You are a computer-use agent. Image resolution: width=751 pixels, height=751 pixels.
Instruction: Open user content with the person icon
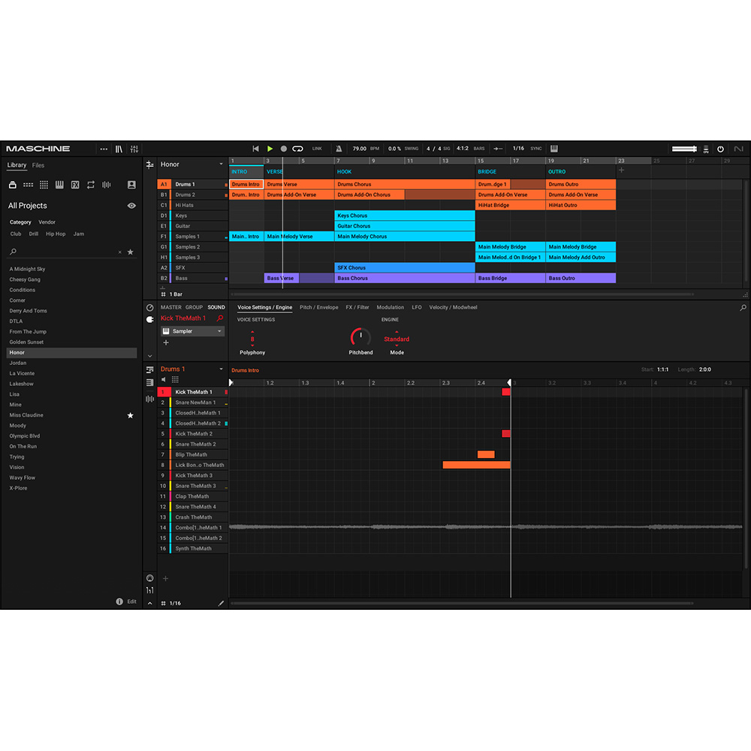(x=131, y=185)
